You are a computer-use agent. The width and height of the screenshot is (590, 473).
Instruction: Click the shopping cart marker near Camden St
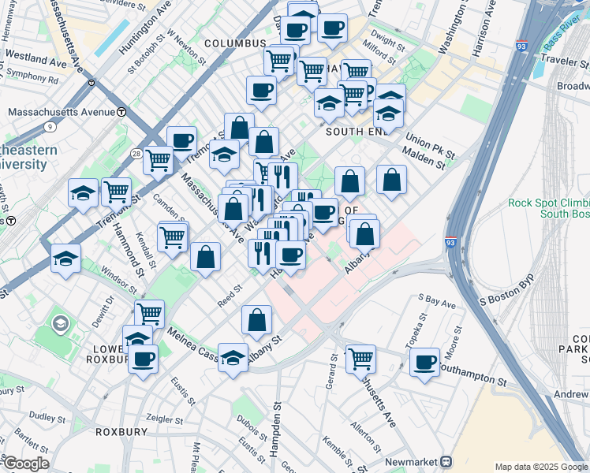pos(172,236)
